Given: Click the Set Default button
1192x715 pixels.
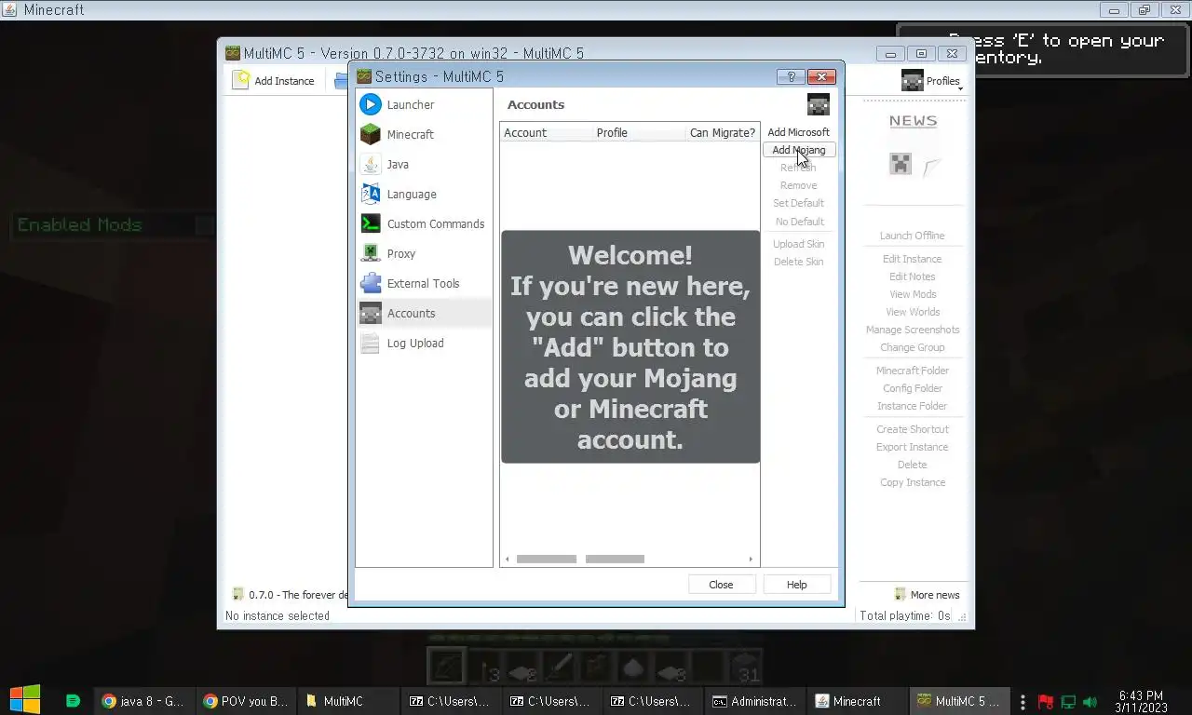Looking at the screenshot, I should coord(798,203).
